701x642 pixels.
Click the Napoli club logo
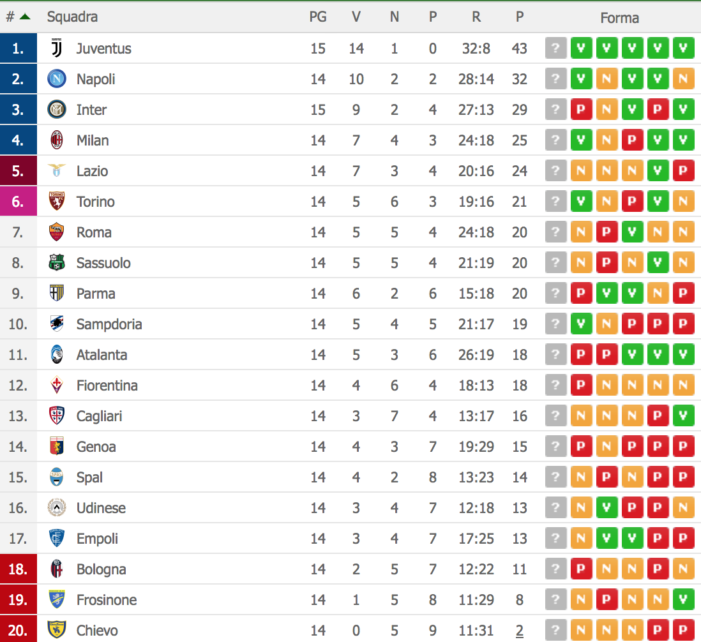point(57,79)
